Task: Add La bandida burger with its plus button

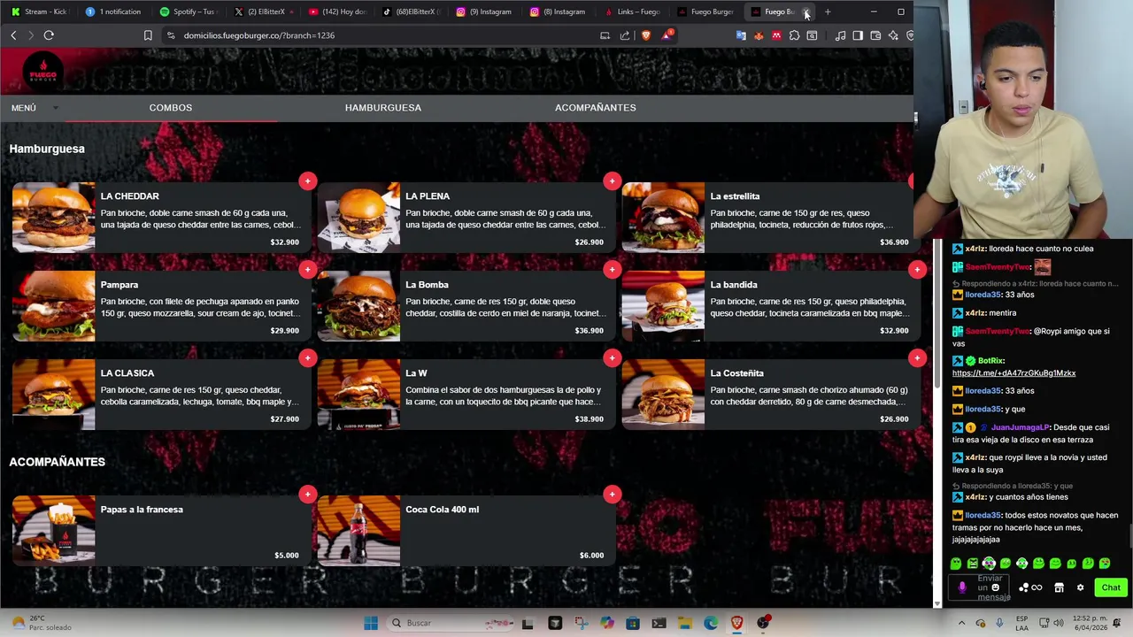Action: tap(917, 269)
